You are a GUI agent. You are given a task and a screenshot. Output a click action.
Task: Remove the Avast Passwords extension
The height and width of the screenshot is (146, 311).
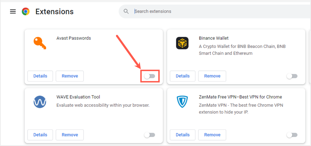70,76
